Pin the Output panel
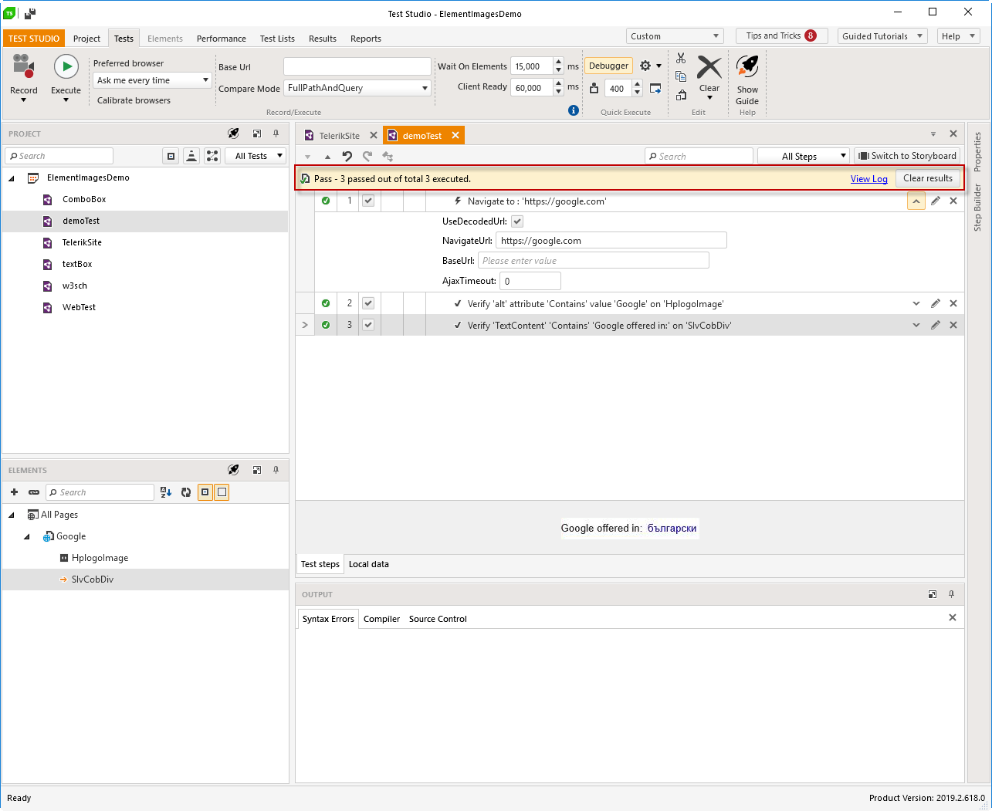This screenshot has width=992, height=811. [x=951, y=594]
